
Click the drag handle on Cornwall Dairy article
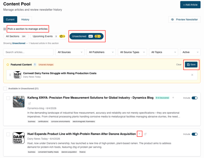[10, 75]
